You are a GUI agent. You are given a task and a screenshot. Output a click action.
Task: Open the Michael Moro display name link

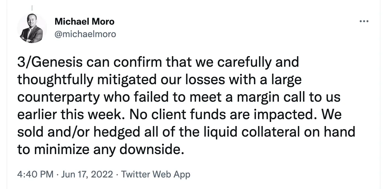(x=84, y=22)
